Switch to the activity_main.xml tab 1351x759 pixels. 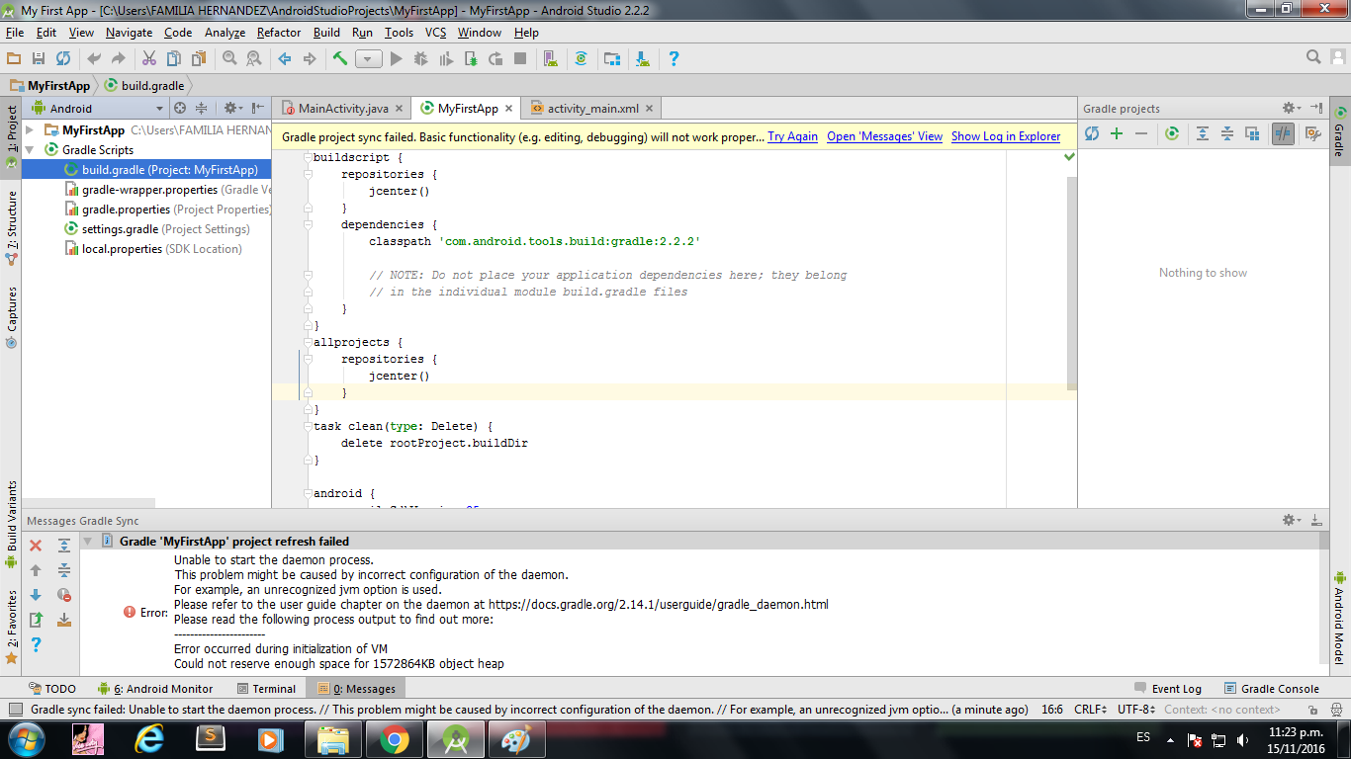[592, 108]
